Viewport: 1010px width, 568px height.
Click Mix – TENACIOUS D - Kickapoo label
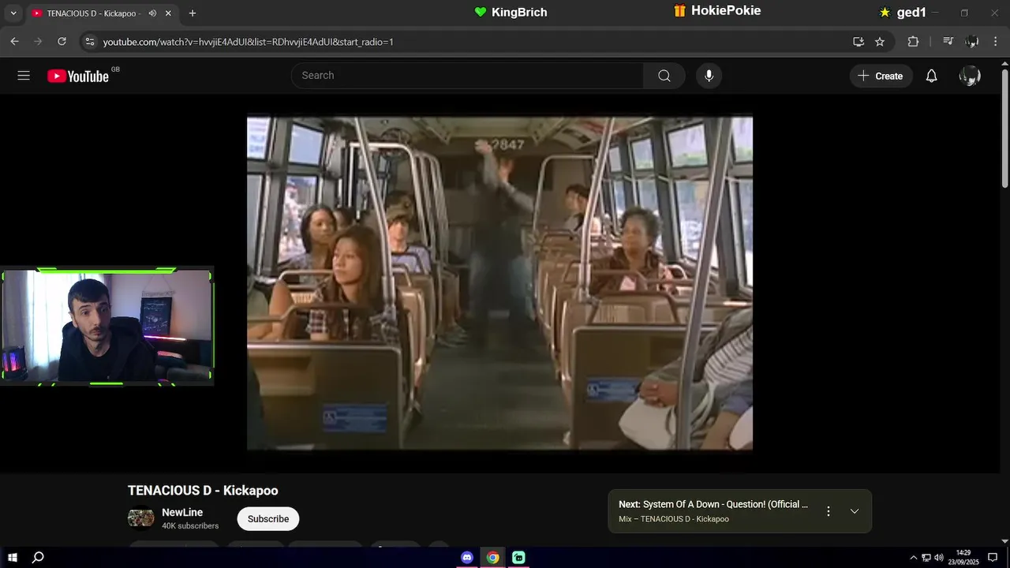(x=674, y=519)
